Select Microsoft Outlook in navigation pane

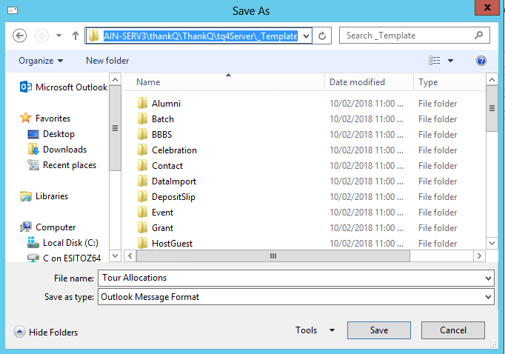(63, 87)
